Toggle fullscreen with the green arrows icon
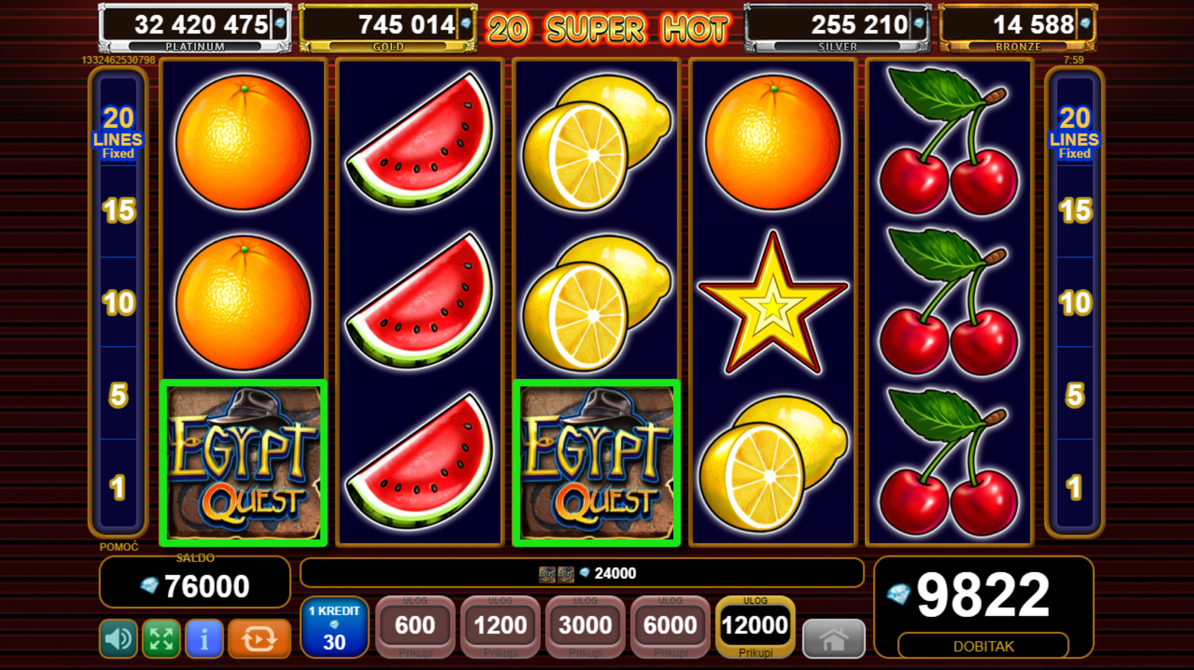1194x670 pixels. click(x=161, y=639)
